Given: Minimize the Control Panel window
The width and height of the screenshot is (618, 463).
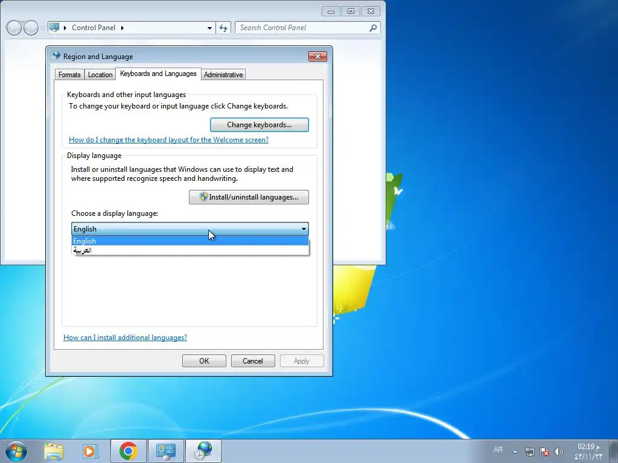Looking at the screenshot, I should click(x=331, y=11).
